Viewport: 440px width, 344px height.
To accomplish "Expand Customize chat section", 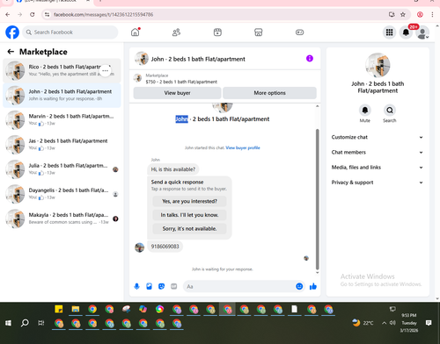I will (378, 137).
